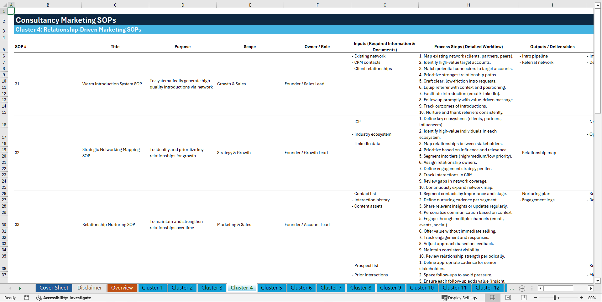Open the all-sheets list via the ellipsis
Viewport: 602px width, 302px height.
pos(512,288)
